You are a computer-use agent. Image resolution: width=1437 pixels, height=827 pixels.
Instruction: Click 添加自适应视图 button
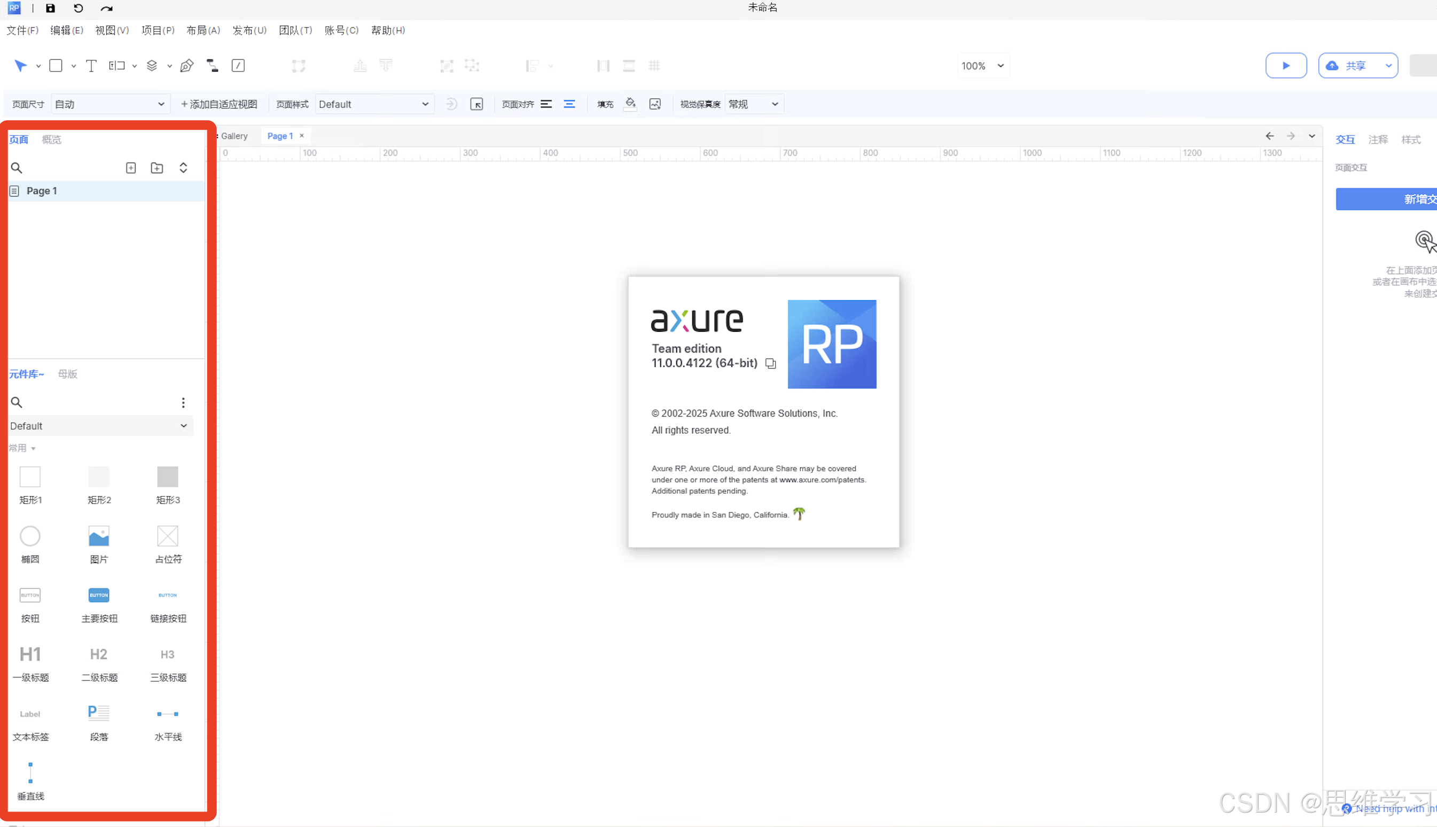coord(218,105)
